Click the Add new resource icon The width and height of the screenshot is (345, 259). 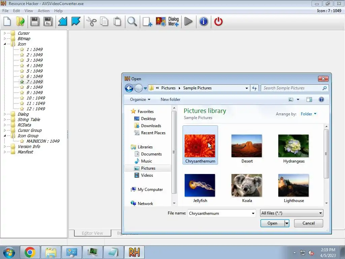click(147, 22)
